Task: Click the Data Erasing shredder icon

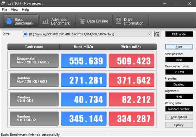Action: tap(82, 21)
